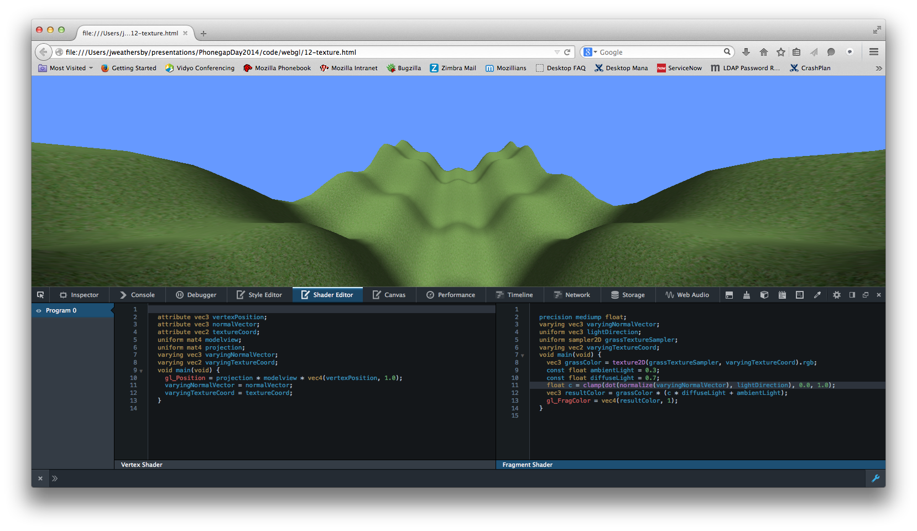Open the Style Editor tab
Viewport: 917px width, 531px height.
(259, 295)
